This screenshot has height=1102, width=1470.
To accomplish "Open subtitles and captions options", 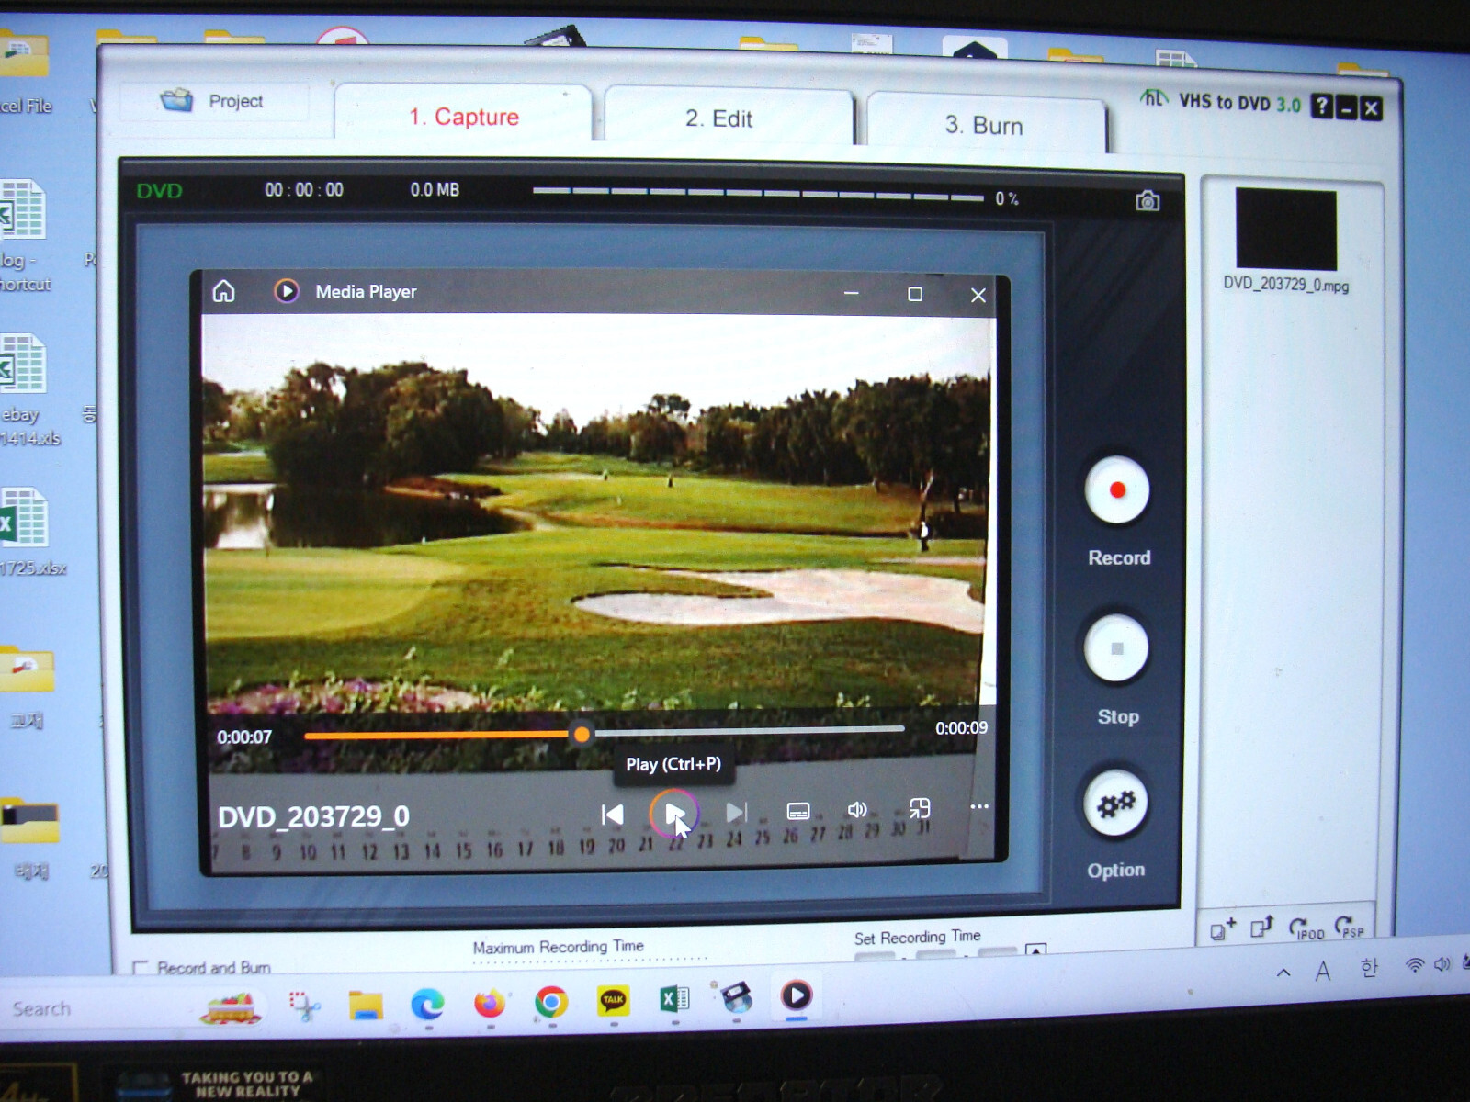I will 798,811.
